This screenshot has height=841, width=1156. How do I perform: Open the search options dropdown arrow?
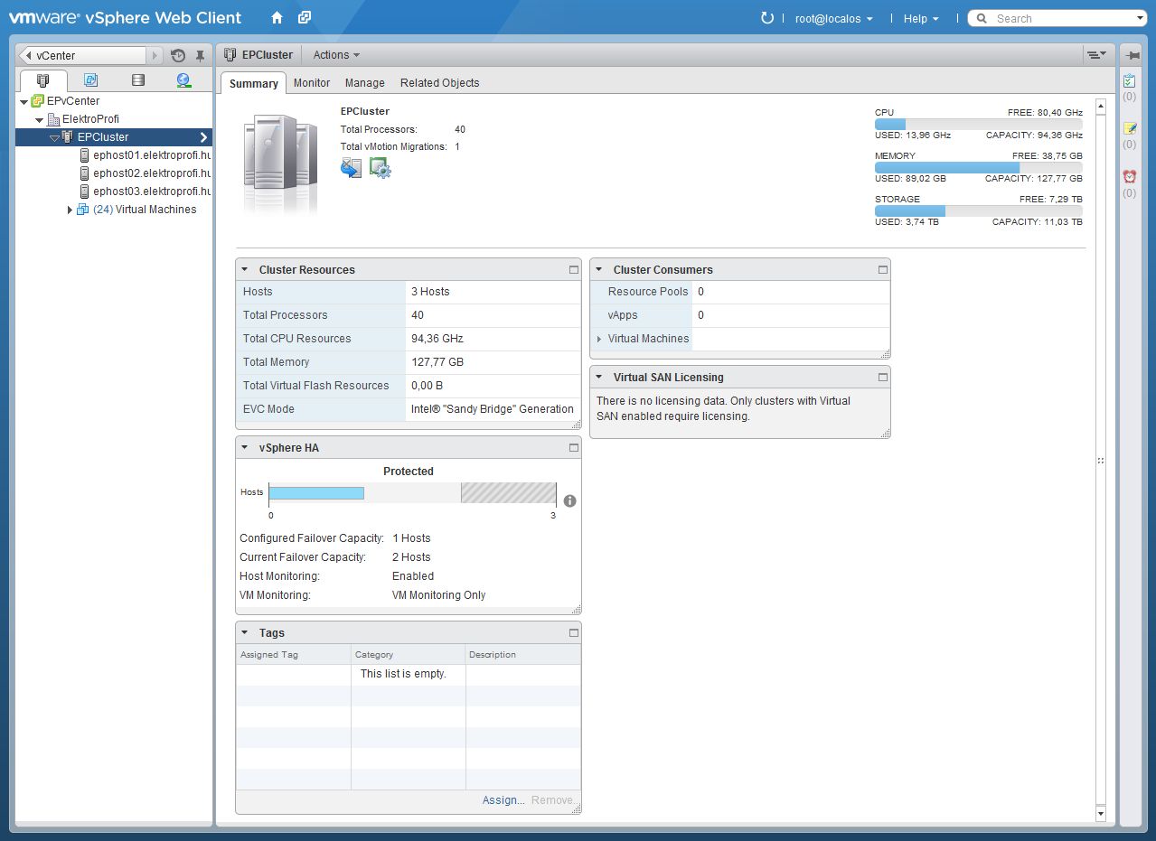[1140, 18]
